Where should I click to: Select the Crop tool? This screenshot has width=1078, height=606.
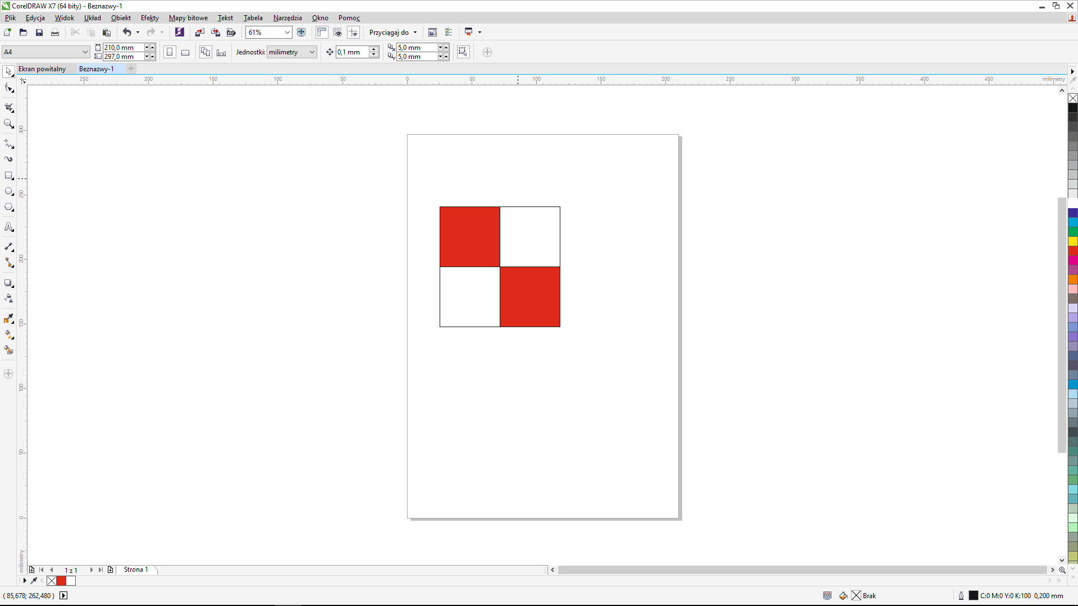coord(8,107)
